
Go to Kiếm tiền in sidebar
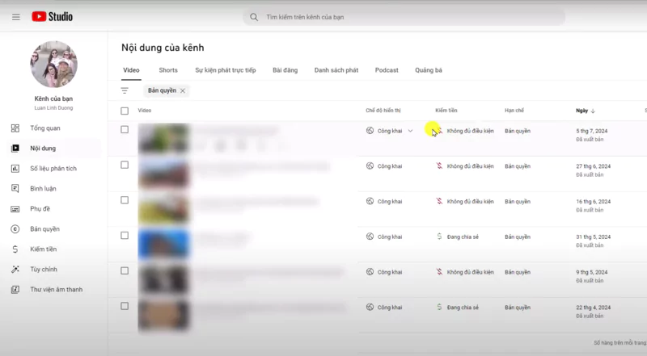coord(44,249)
